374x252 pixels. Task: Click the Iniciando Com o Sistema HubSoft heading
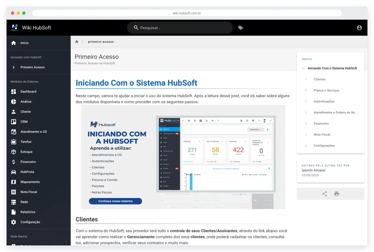[x=137, y=83]
